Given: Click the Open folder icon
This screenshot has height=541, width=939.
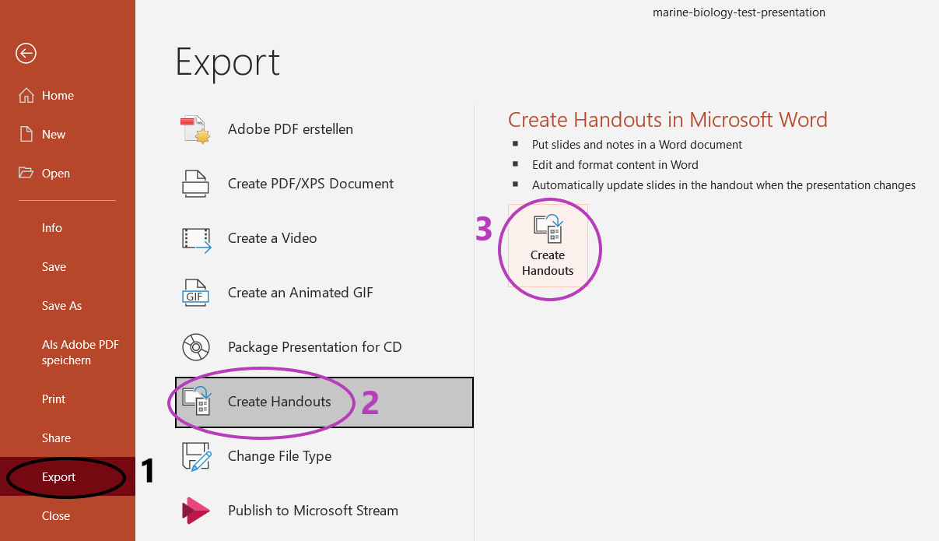Looking at the screenshot, I should (x=26, y=173).
